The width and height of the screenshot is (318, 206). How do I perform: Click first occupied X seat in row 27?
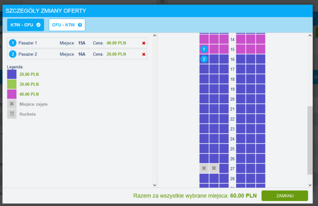(204, 168)
